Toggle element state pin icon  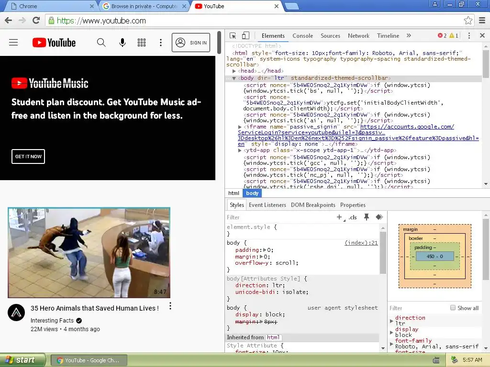[x=367, y=217]
